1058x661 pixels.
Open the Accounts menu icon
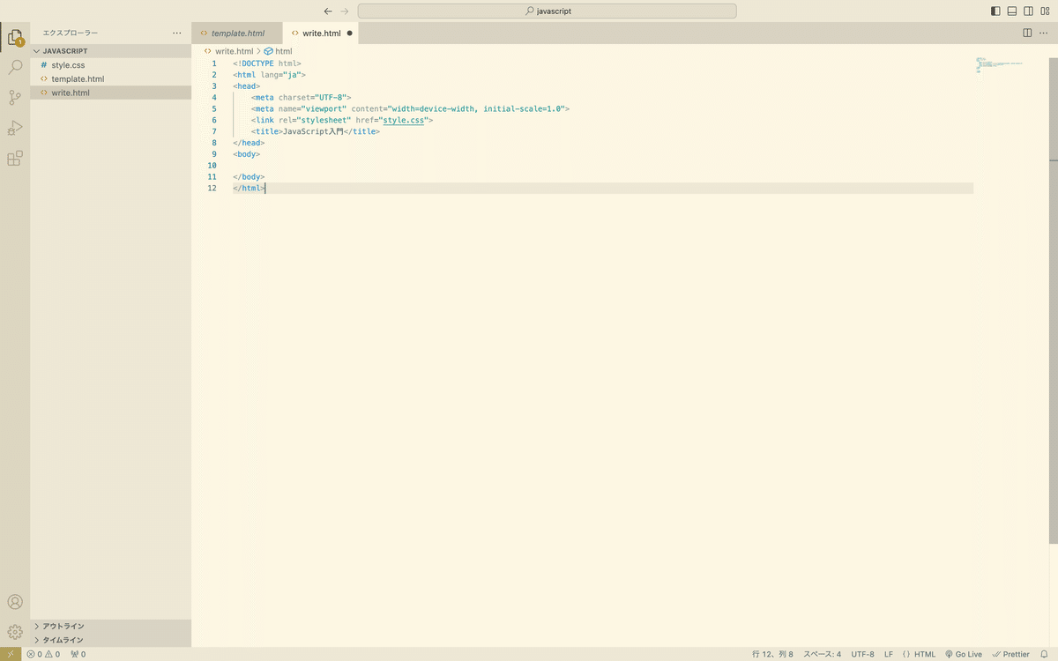(15, 602)
